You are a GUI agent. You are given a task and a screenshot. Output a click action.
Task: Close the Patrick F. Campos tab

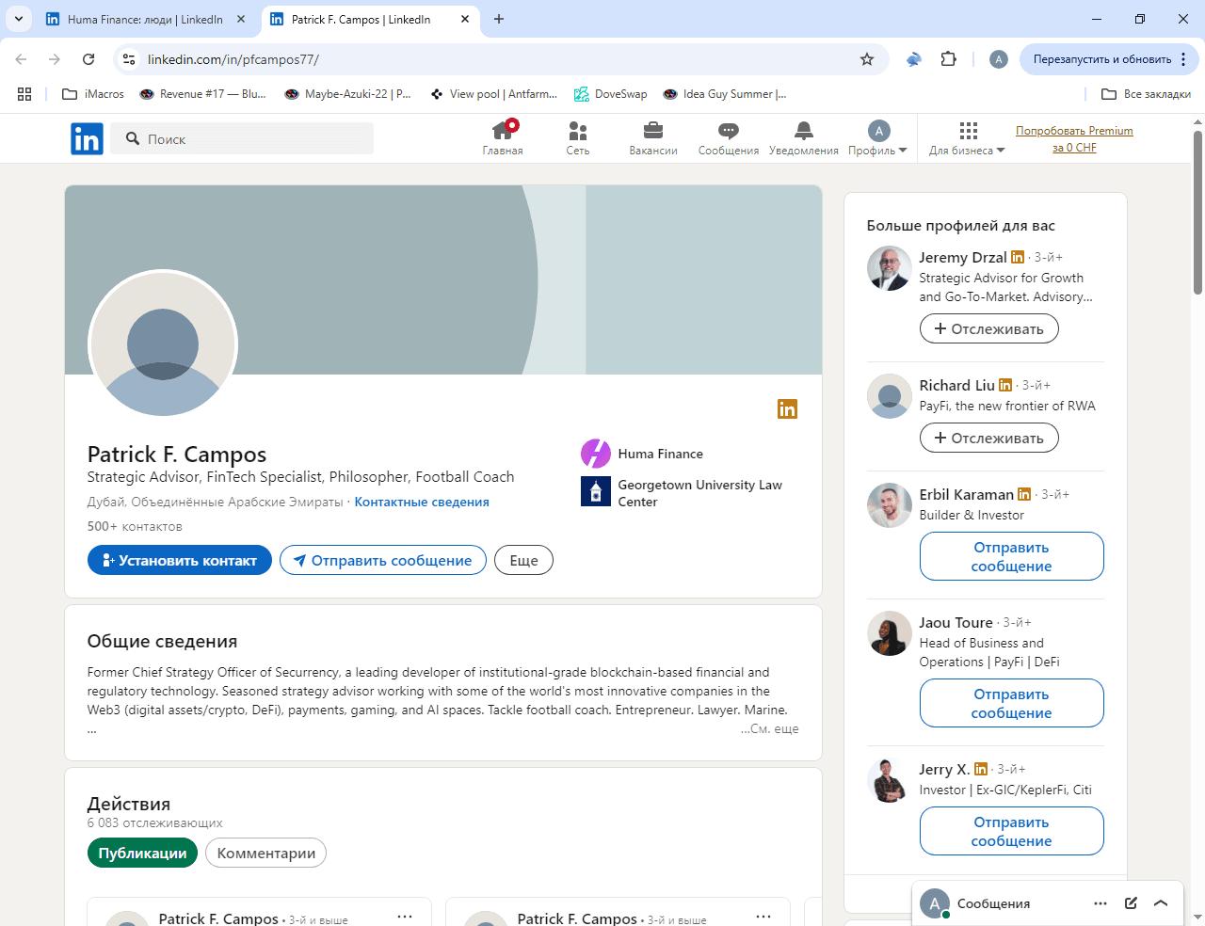pyautogui.click(x=465, y=19)
